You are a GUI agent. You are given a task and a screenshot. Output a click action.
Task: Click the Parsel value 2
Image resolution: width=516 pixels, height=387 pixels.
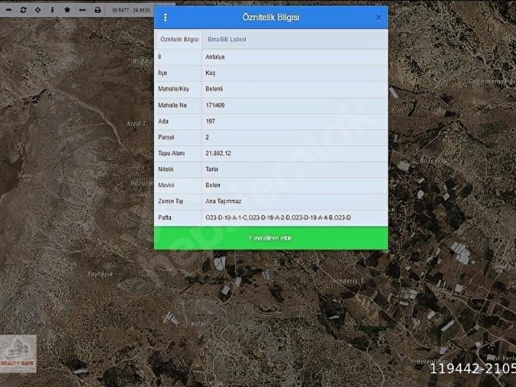click(x=207, y=137)
